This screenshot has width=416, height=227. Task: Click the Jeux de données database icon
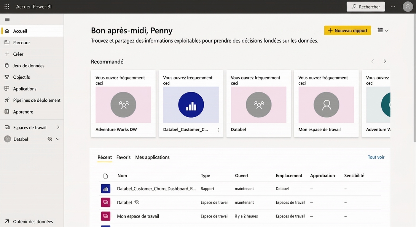(x=7, y=66)
